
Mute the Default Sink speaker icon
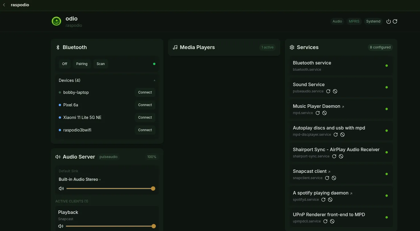(61, 189)
